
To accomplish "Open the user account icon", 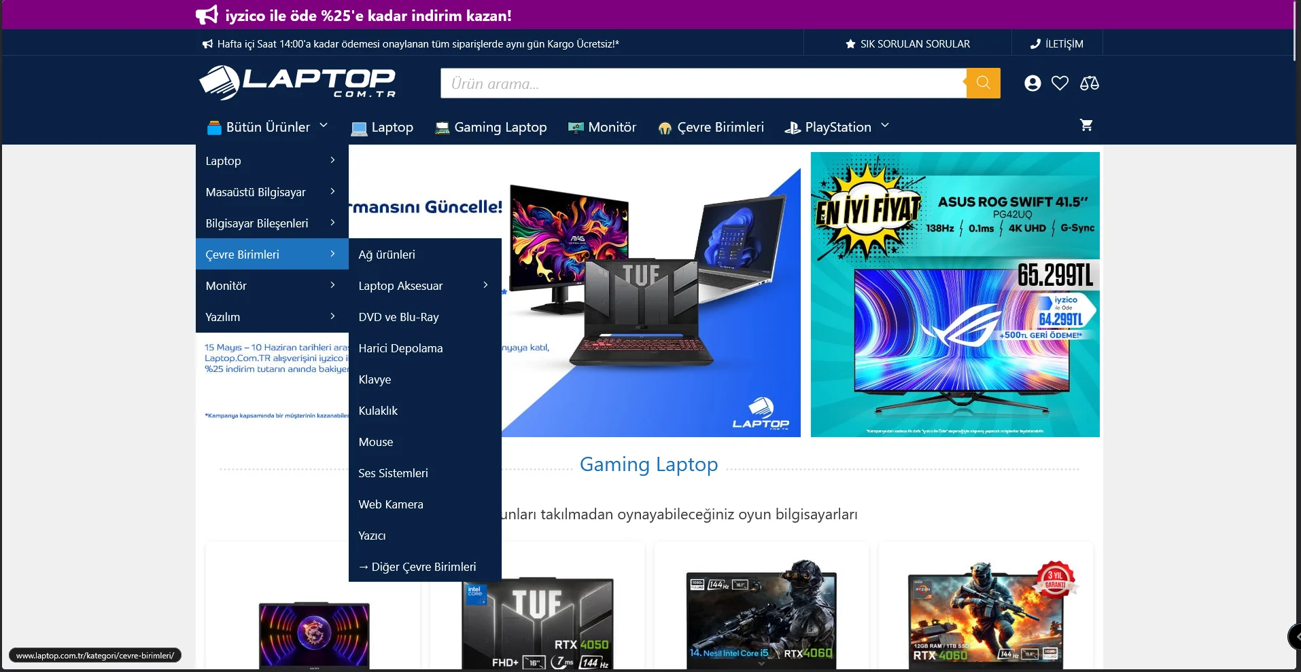I will tap(1033, 83).
